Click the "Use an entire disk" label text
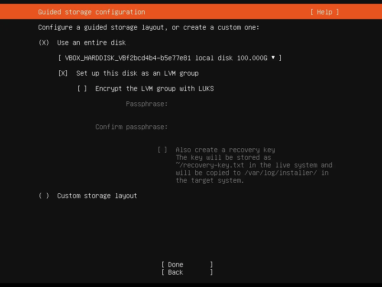Screen dimensions: 382x287 92,43
